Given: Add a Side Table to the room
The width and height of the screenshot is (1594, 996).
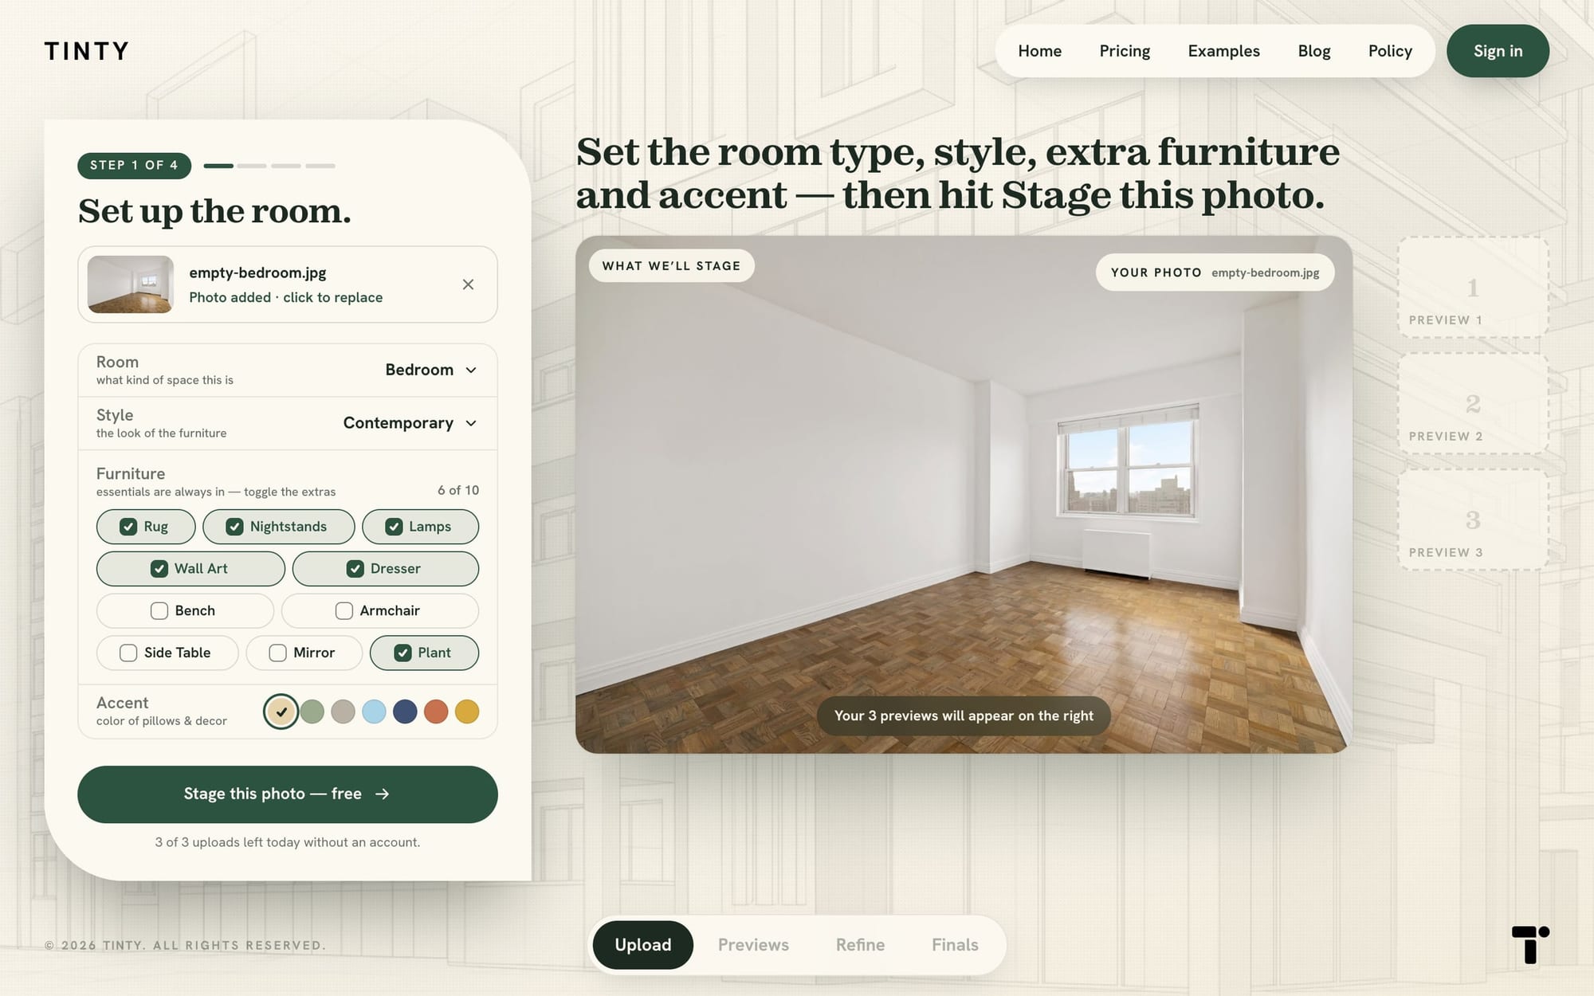Looking at the screenshot, I should point(167,653).
